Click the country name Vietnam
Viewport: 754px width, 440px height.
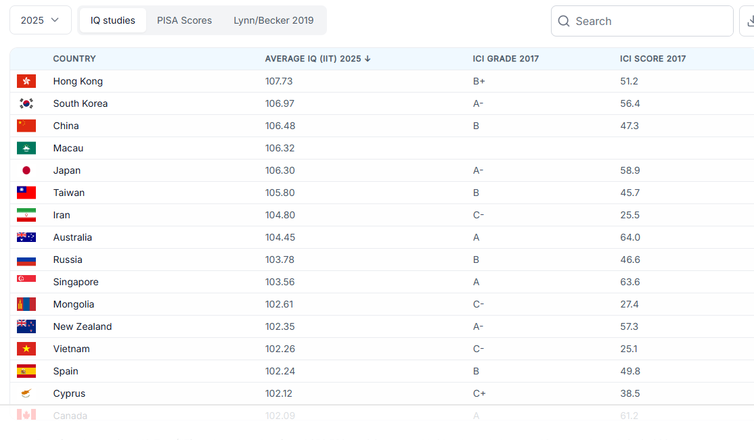(x=71, y=349)
